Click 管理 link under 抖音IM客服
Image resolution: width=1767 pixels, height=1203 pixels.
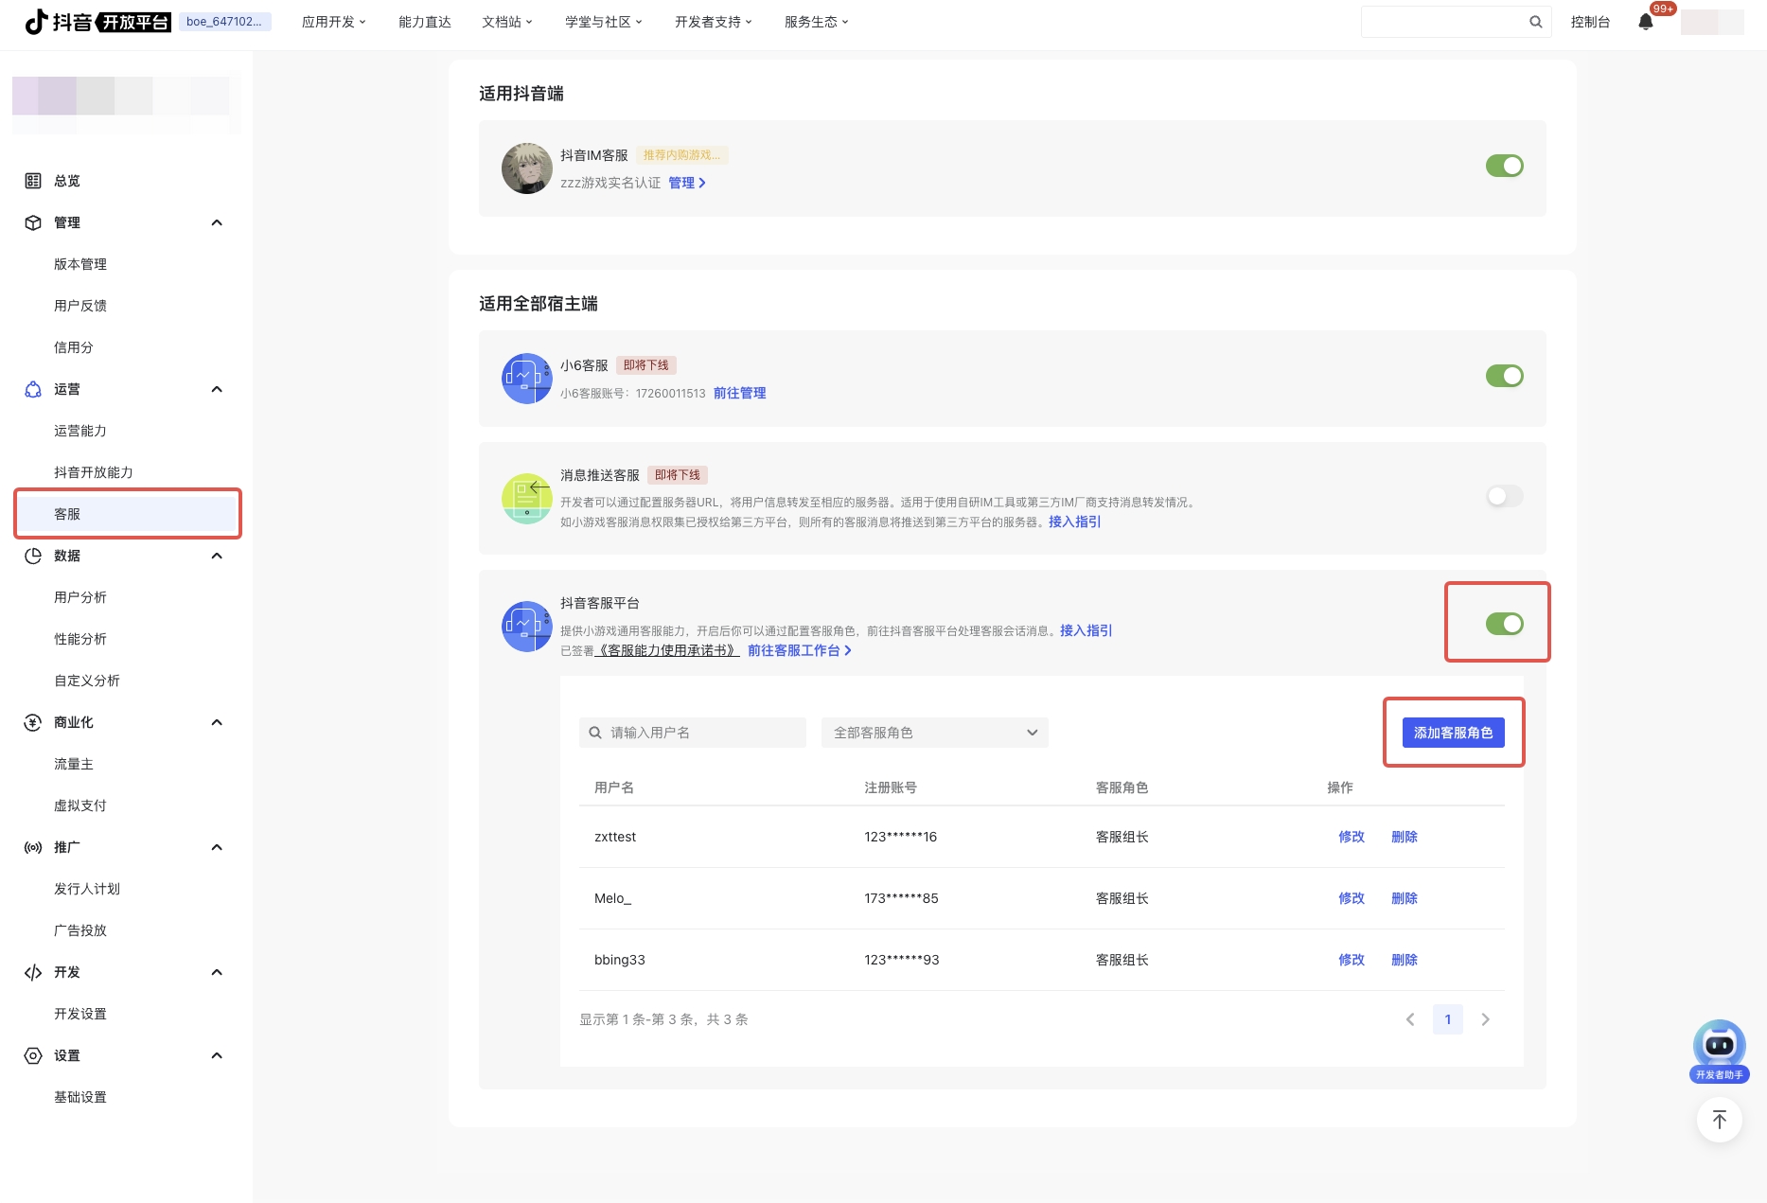click(687, 183)
